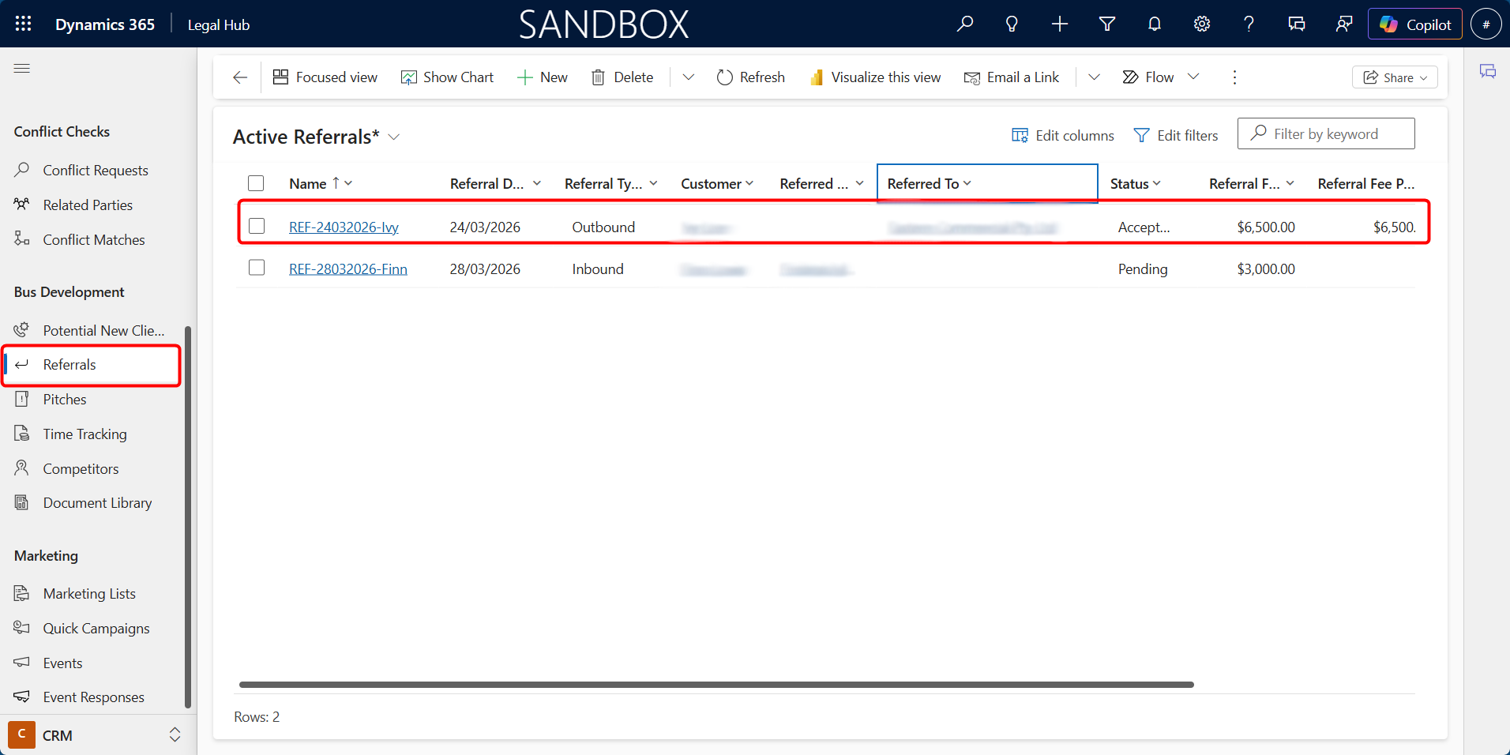
Task: Open the Dynamics 365 app launcher waffle
Action: pos(24,24)
